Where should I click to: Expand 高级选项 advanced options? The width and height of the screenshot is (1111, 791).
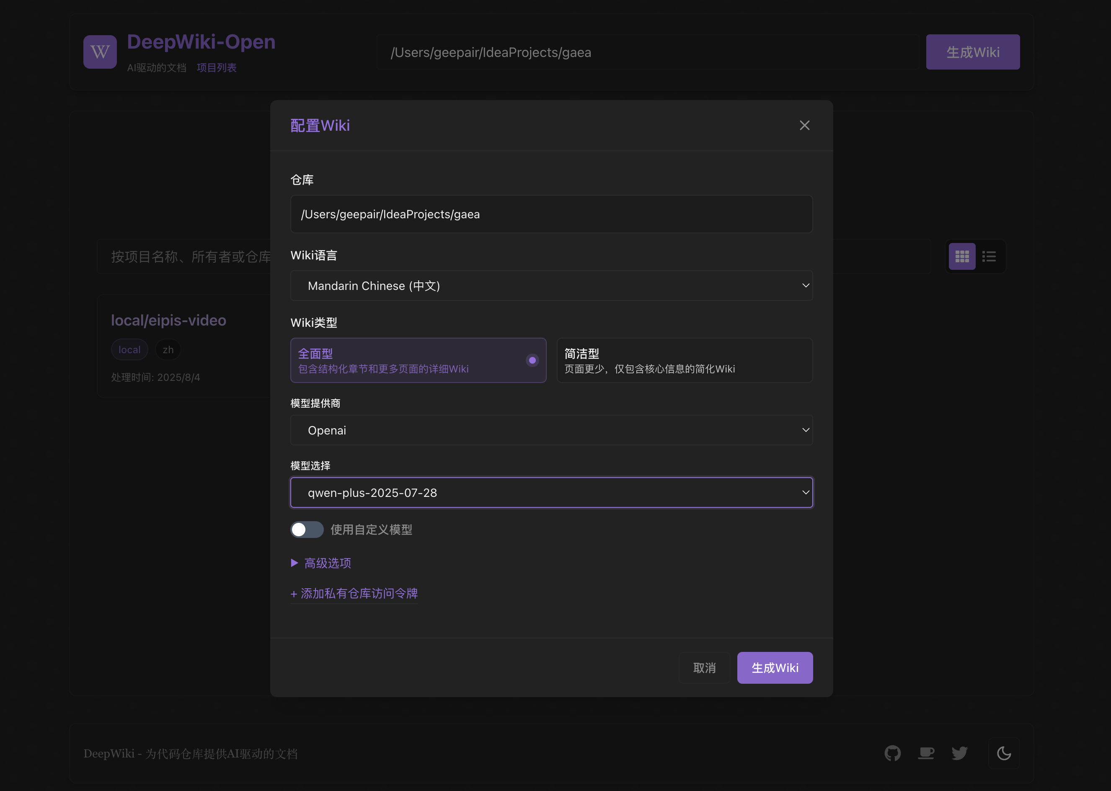click(327, 563)
